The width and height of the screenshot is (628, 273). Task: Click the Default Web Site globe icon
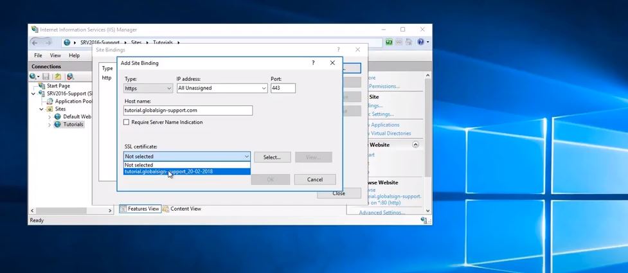click(x=58, y=116)
